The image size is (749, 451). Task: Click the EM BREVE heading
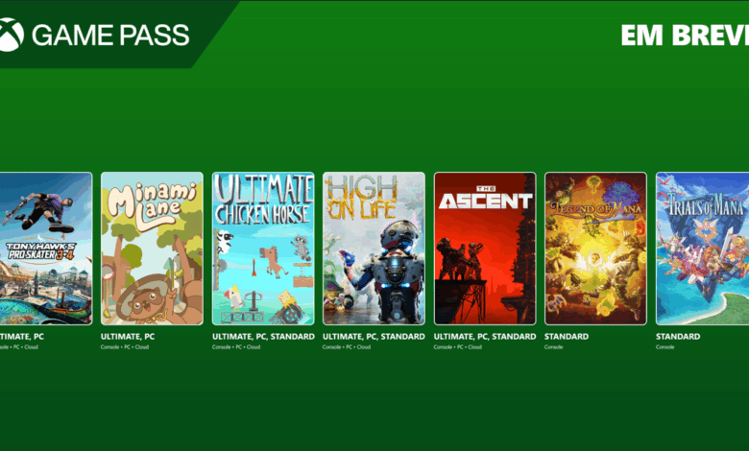685,36
